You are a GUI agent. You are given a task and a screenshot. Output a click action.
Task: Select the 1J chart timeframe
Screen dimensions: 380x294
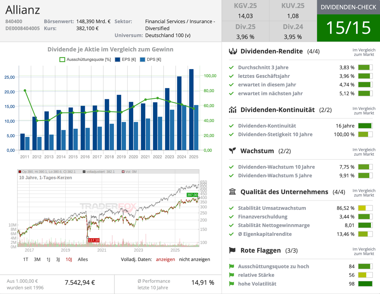(x=48, y=259)
